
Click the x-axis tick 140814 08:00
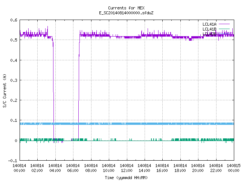pos(91,168)
